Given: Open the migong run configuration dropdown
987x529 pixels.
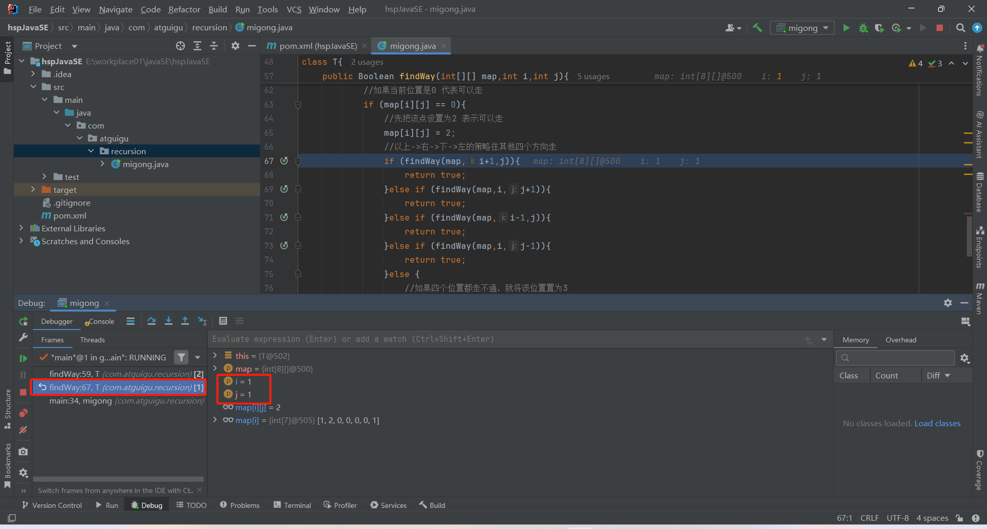Looking at the screenshot, I should point(802,28).
